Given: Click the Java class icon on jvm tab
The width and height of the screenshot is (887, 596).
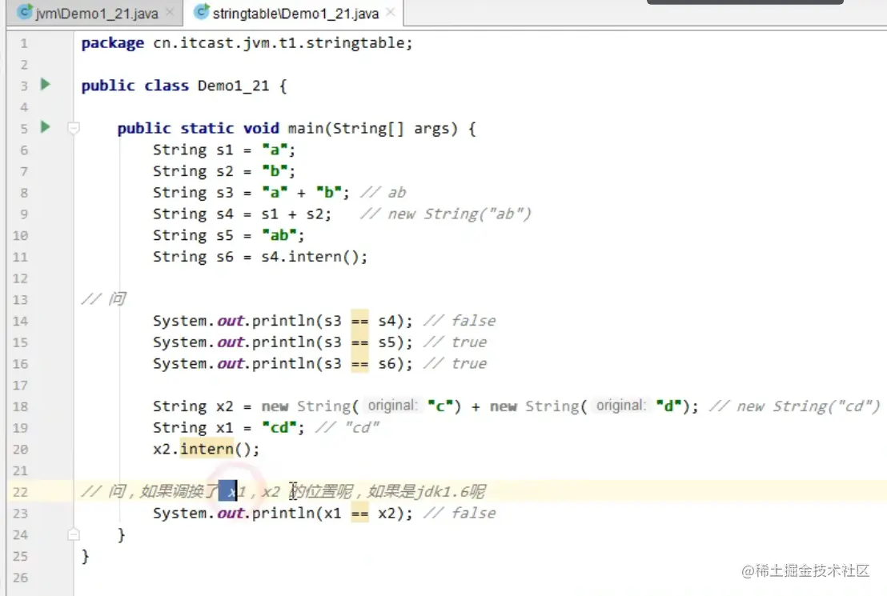Looking at the screenshot, I should pyautogui.click(x=22, y=13).
